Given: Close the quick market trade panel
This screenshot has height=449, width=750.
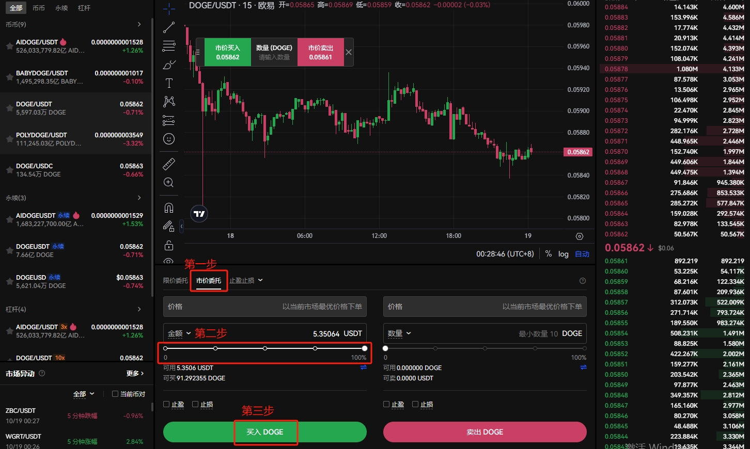Looking at the screenshot, I should tap(349, 52).
